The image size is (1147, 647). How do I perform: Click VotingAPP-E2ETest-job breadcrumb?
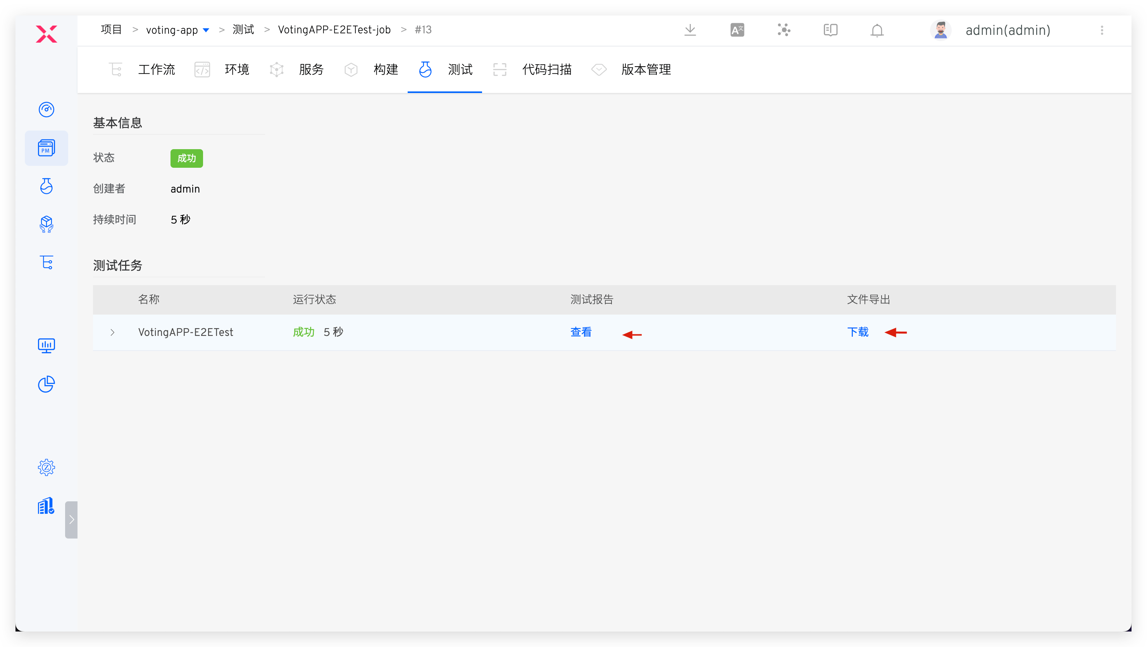(x=334, y=30)
